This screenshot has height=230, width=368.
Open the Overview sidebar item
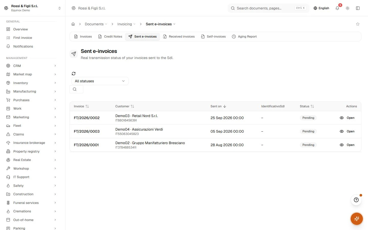(x=32, y=29)
